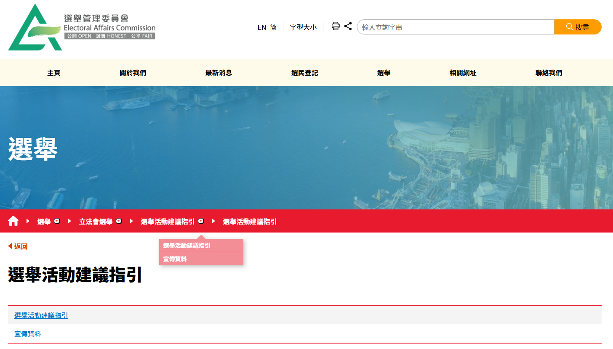Select 宣傳資料 in breadcrumb dropdown popup
The image size is (613, 349).
click(x=175, y=259)
